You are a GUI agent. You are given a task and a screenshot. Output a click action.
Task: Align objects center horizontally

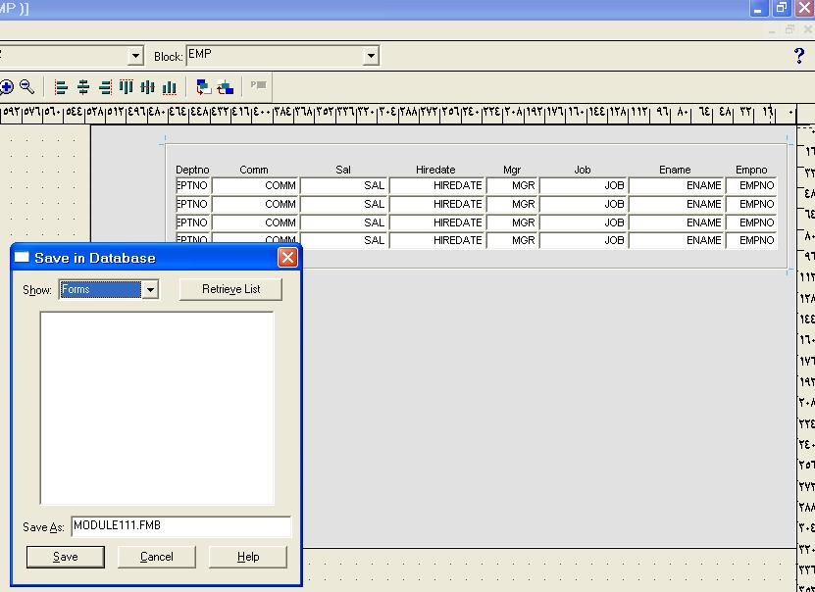(83, 86)
